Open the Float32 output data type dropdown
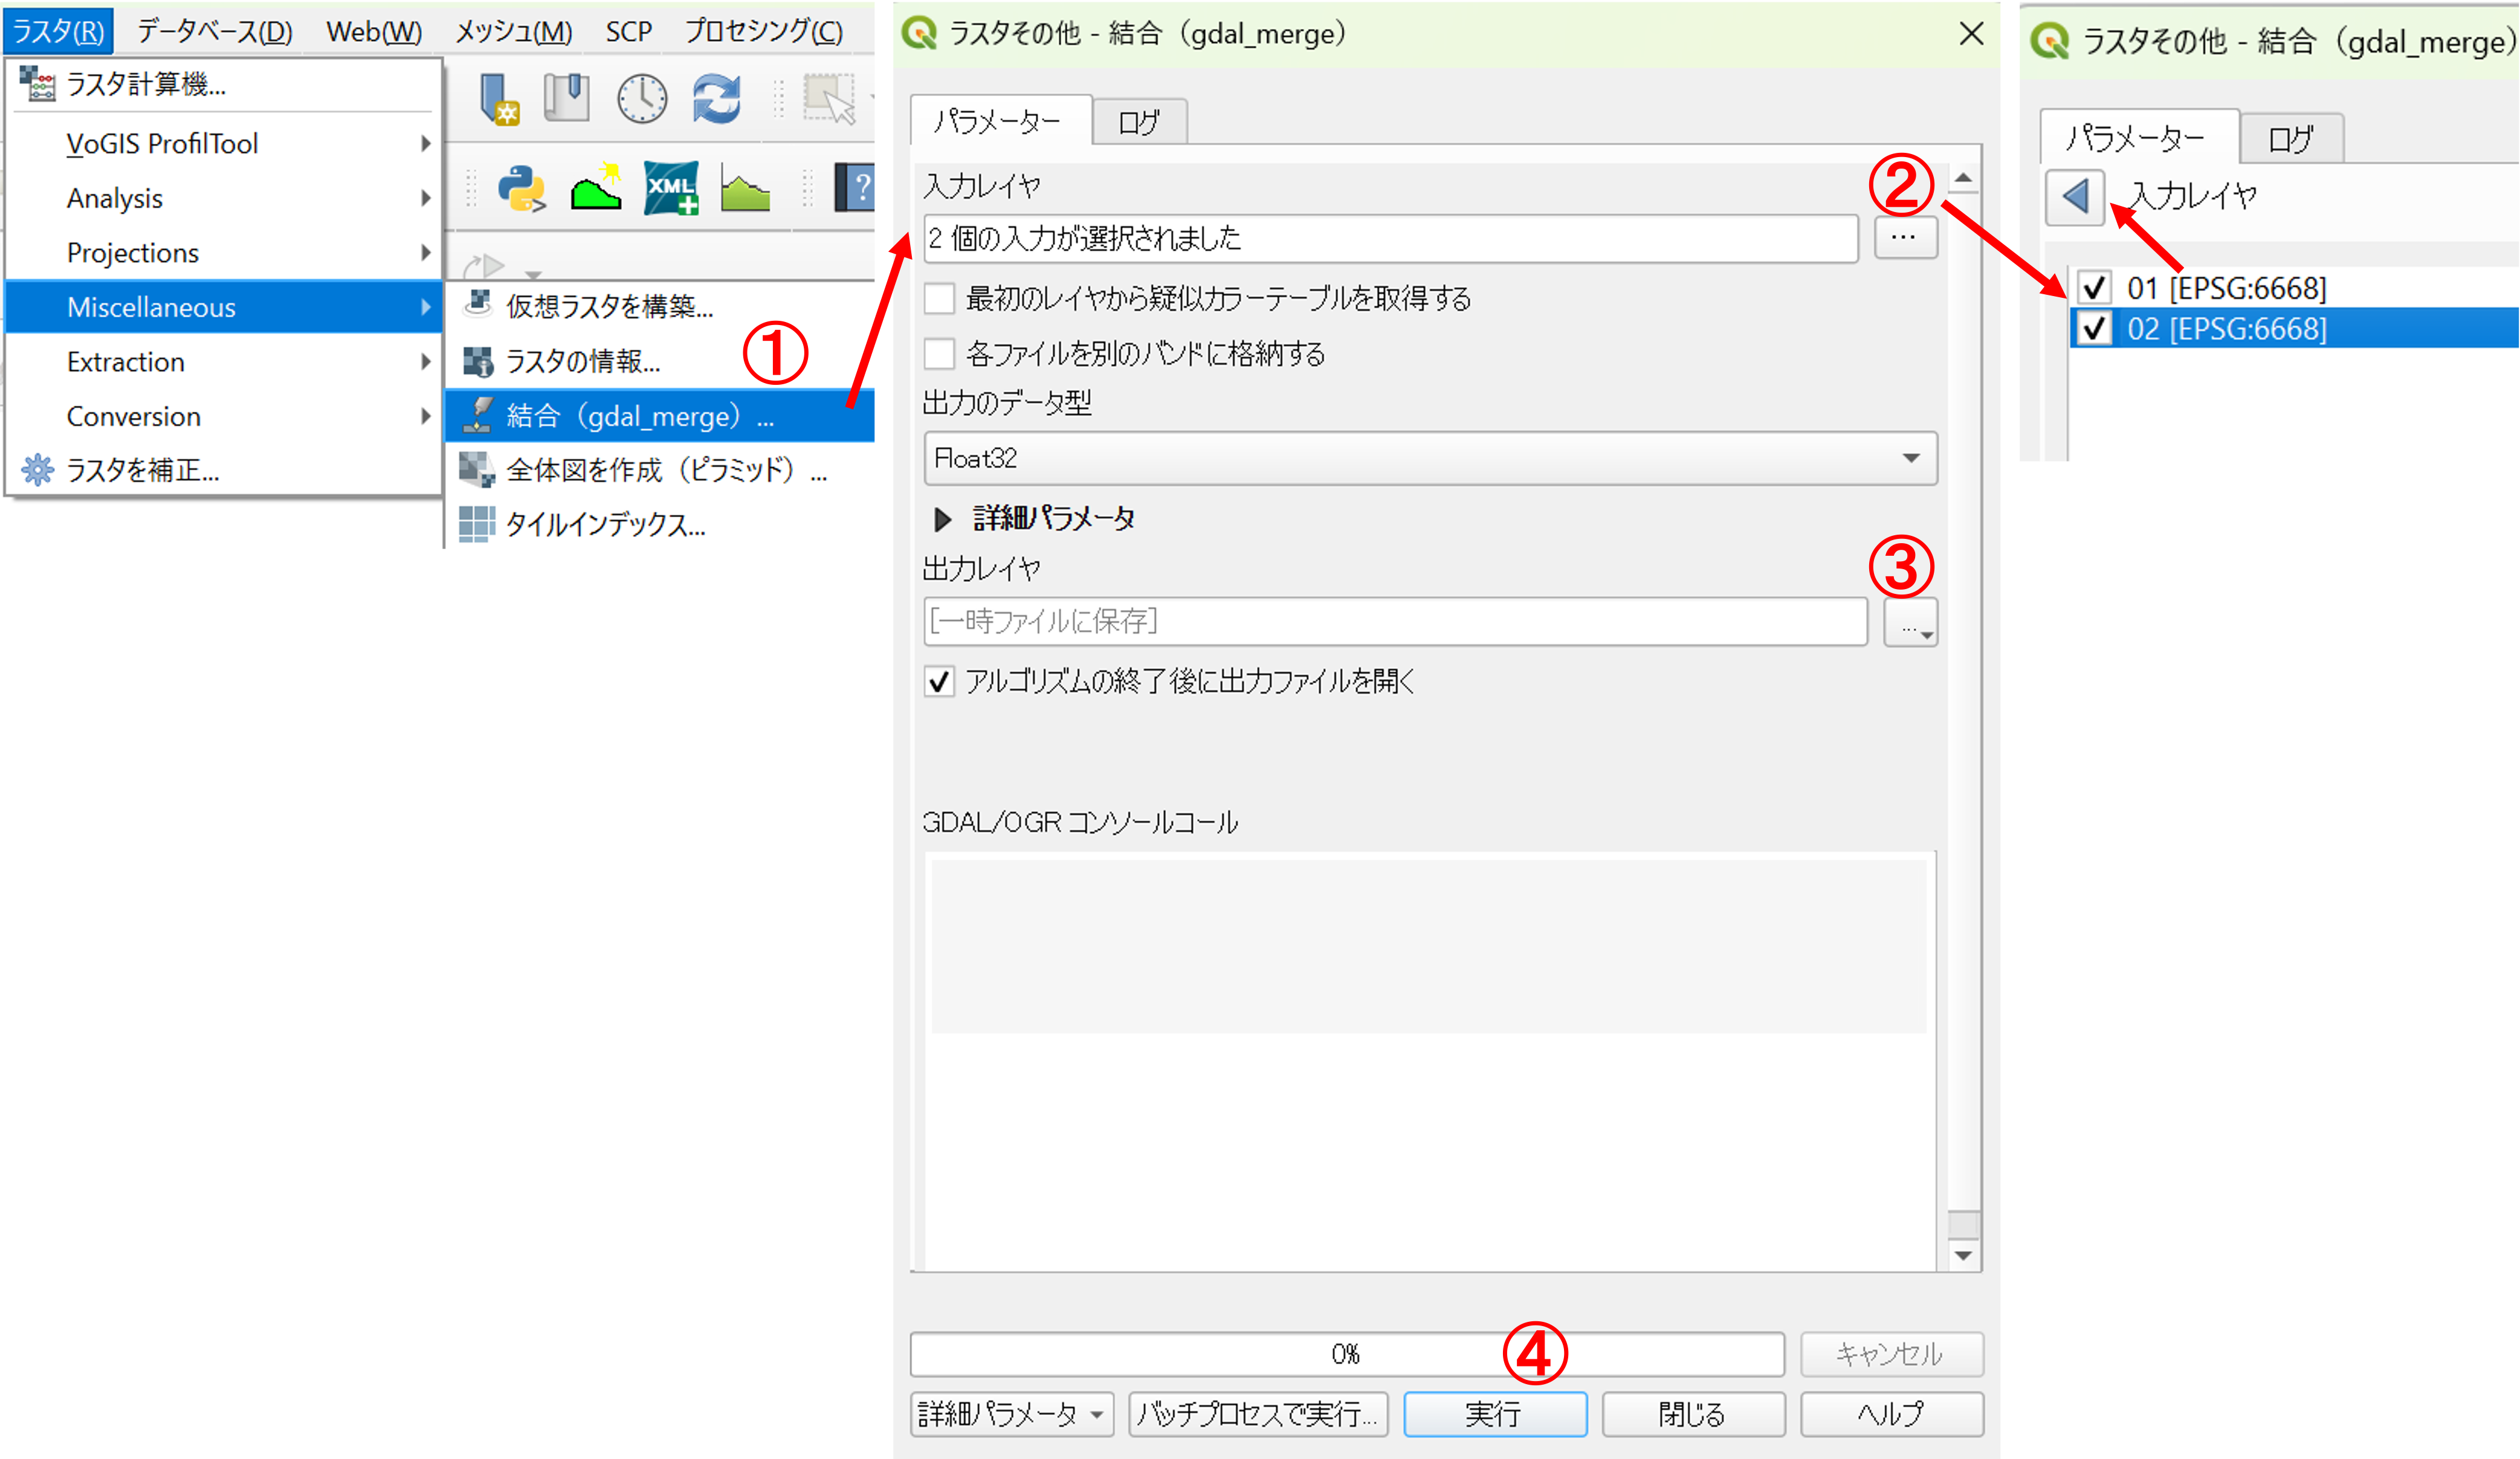The height and width of the screenshot is (1459, 2520). [x=1430, y=459]
